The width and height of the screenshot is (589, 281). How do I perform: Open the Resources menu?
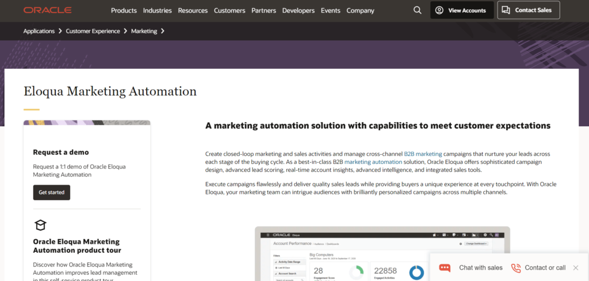[193, 10]
